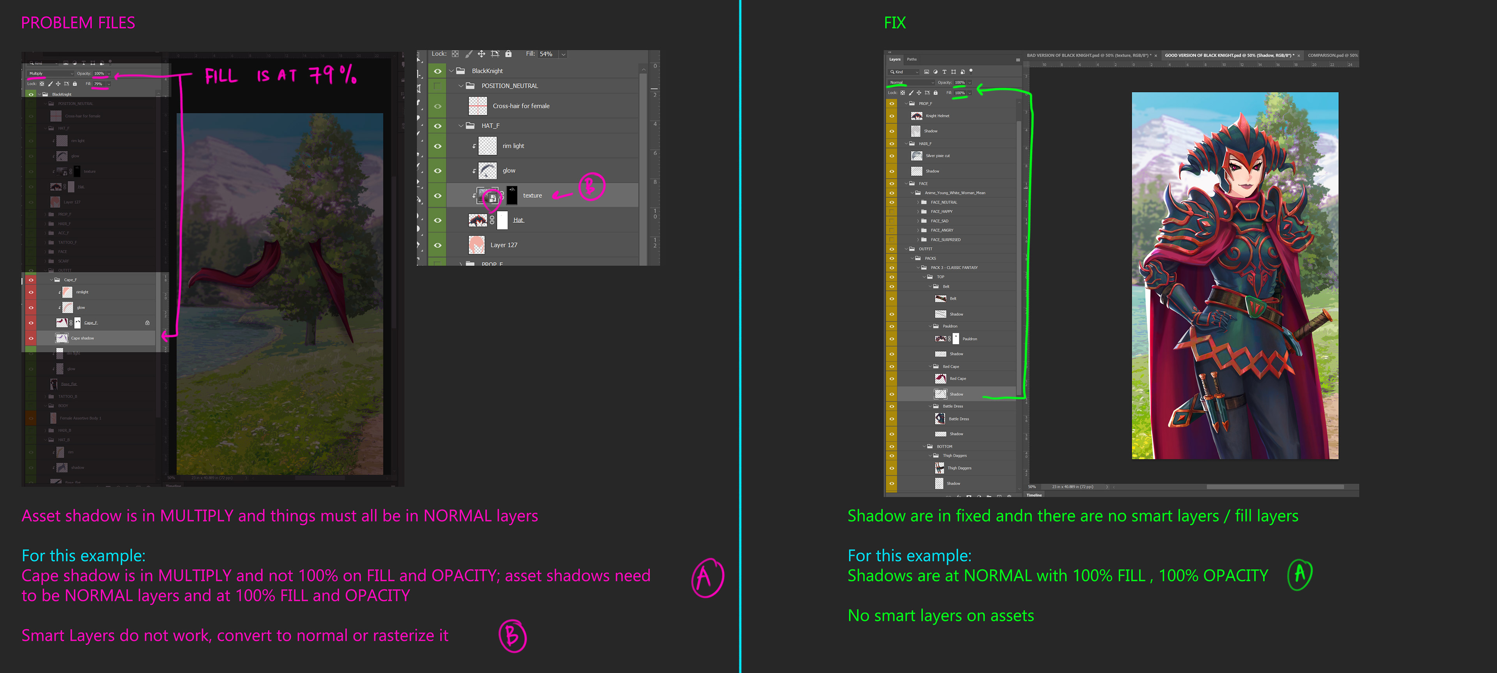Select the Layer 127 layer
Screen dimensions: 1497x673
(x=503, y=245)
